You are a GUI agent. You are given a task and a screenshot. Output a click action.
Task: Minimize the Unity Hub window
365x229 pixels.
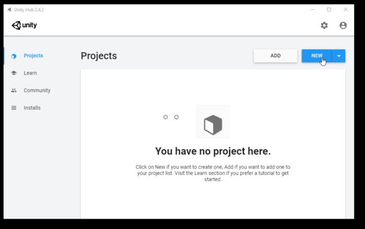click(312, 9)
